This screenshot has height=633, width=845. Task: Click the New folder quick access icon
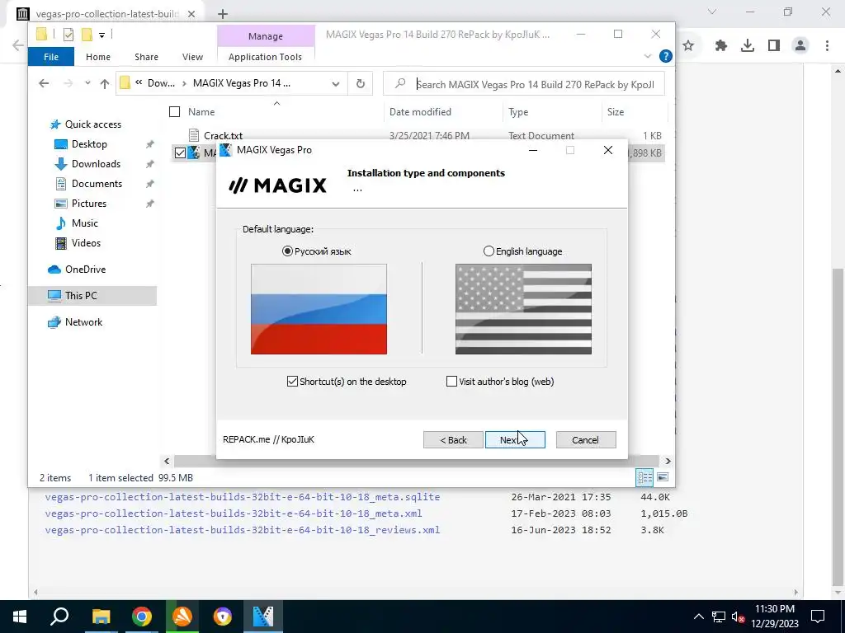[x=87, y=35]
